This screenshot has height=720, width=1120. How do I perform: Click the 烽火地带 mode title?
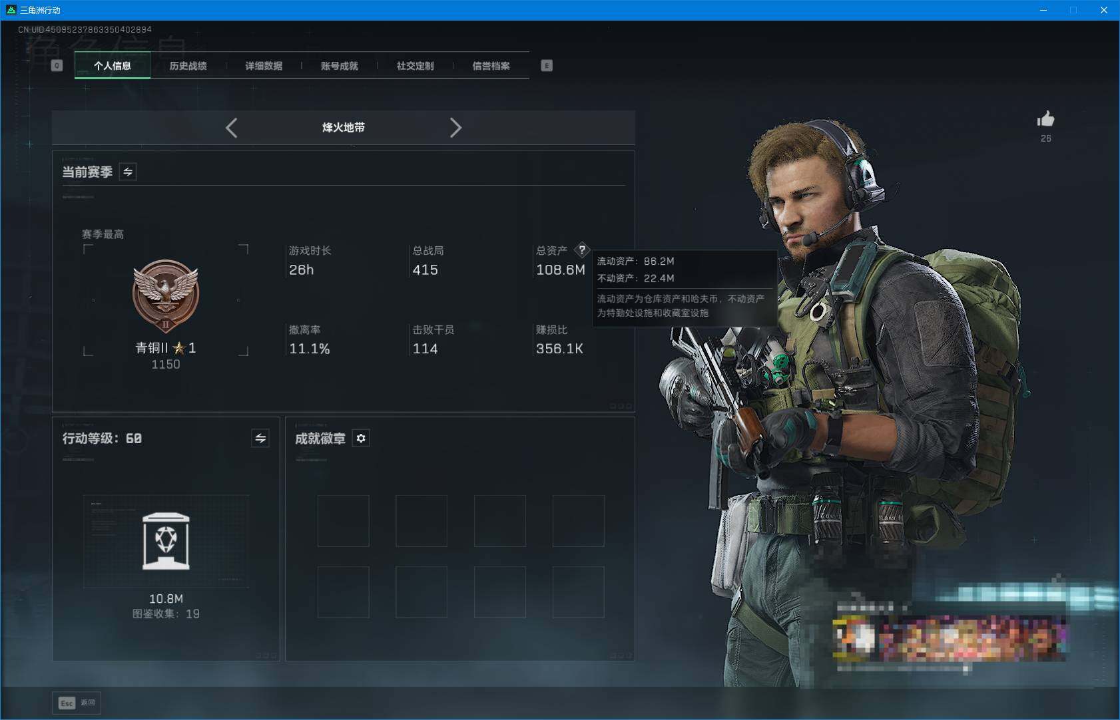(x=344, y=128)
